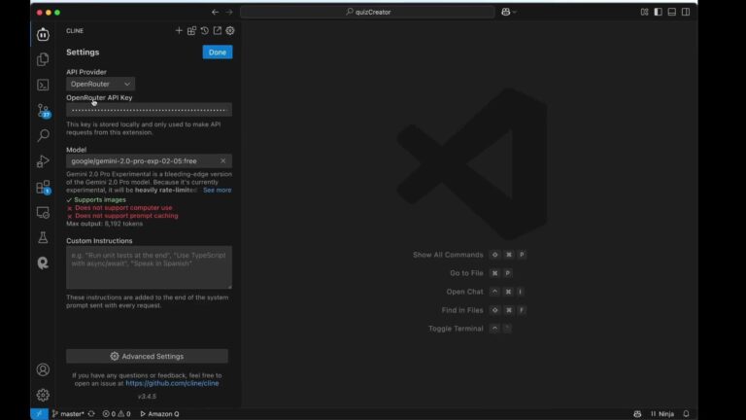
Task: Open the Testing flask view
Action: tap(43, 237)
